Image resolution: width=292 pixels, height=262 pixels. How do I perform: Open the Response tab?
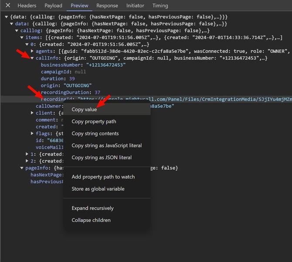(107, 6)
